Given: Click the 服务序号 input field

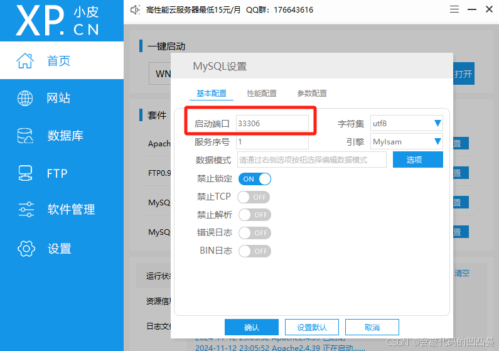Looking at the screenshot, I should pyautogui.click(x=272, y=142).
